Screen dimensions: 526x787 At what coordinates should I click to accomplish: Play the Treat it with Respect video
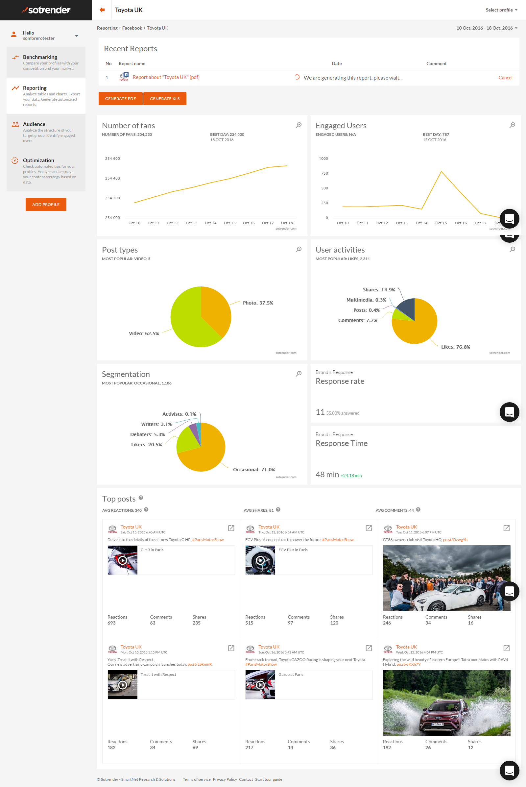click(122, 685)
